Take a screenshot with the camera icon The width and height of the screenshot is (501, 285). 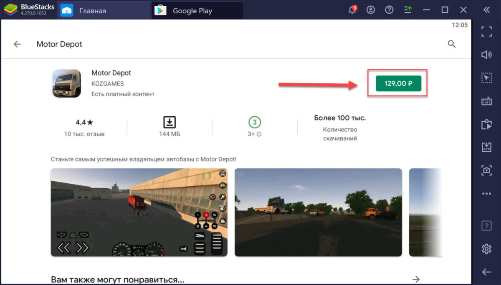[486, 170]
